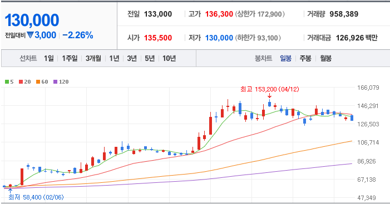This screenshot has height=205, width=390.
Task: Click the blue down-triangle change indicator
Action: pos(31,35)
